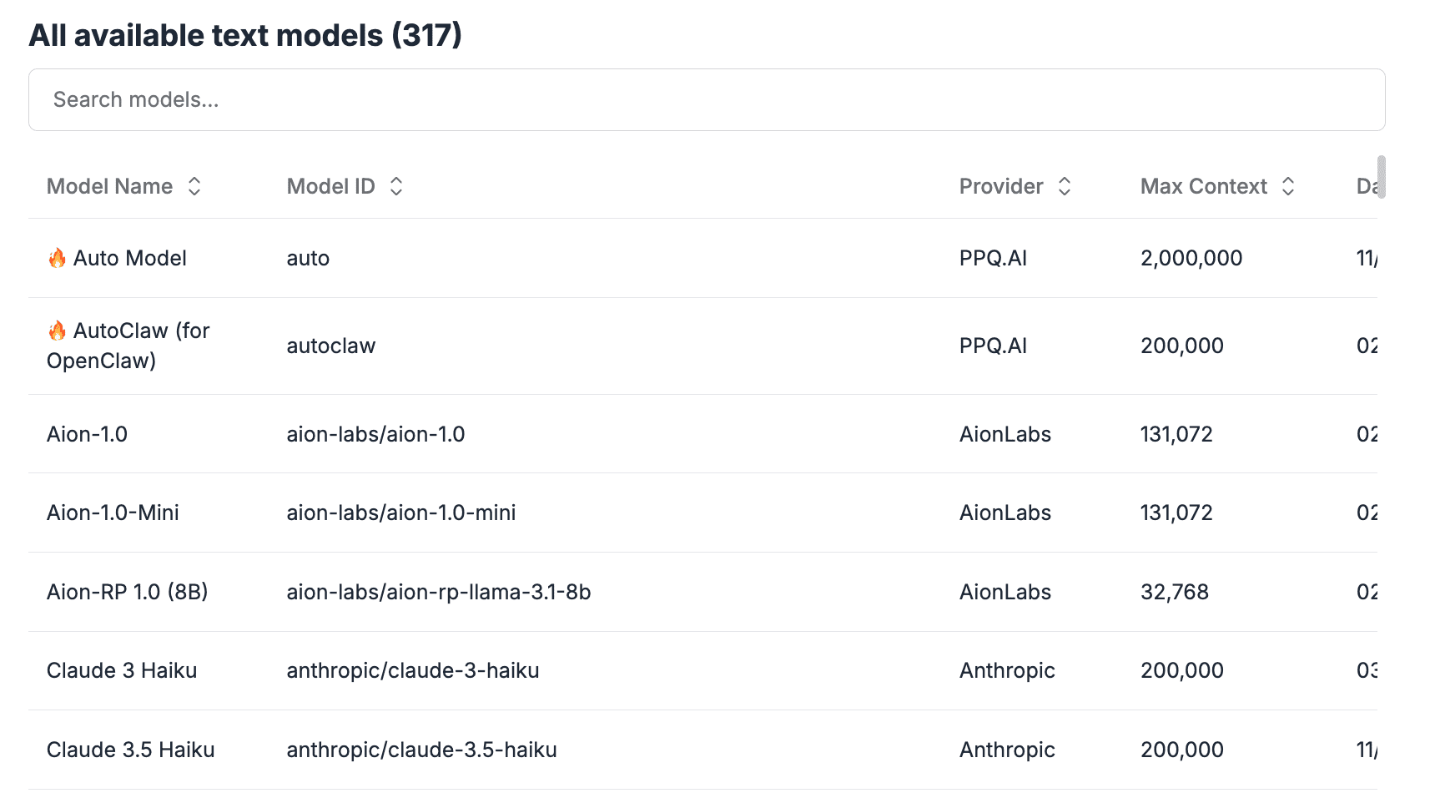Screen dimensions: 1430x793
Task: Click the sort arrows beside Model Name
Action: click(194, 186)
